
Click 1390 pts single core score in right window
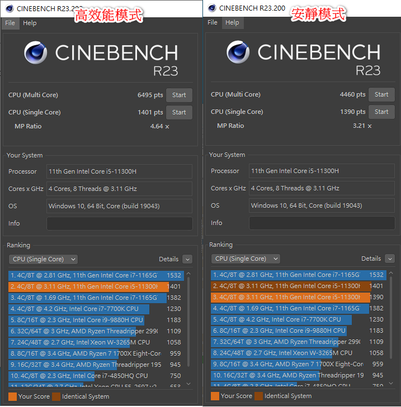(353, 112)
